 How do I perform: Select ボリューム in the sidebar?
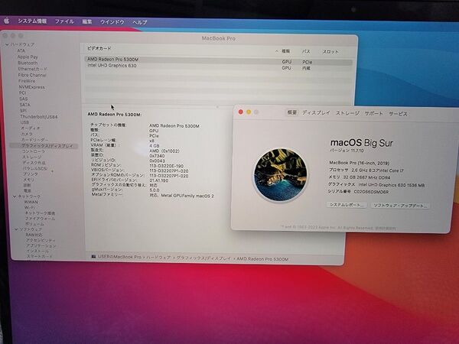coord(35,224)
